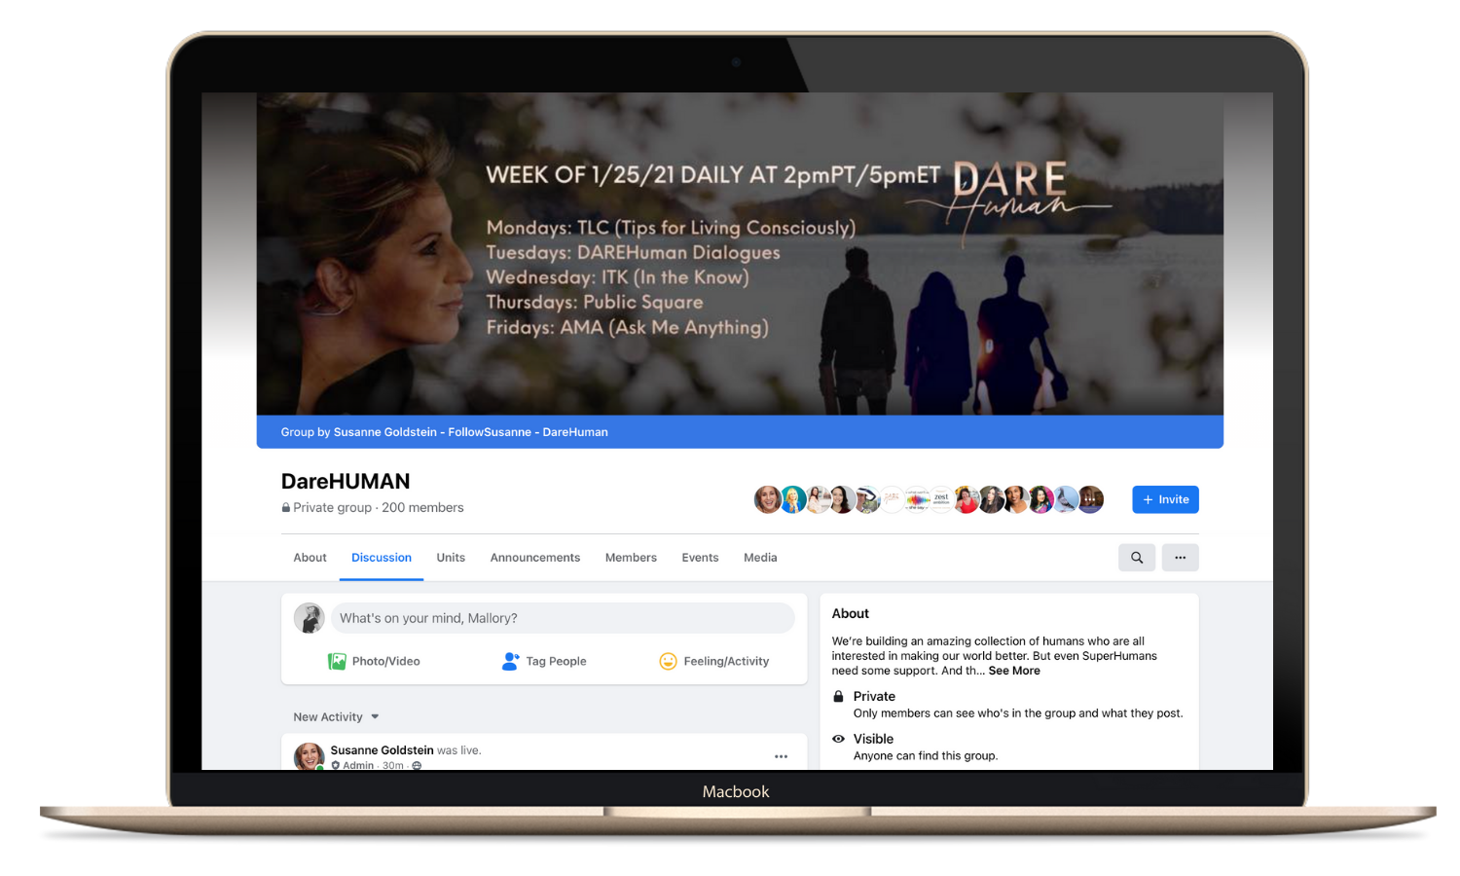Click the Invite button
Screen dimensions: 1460x876
tap(1165, 499)
